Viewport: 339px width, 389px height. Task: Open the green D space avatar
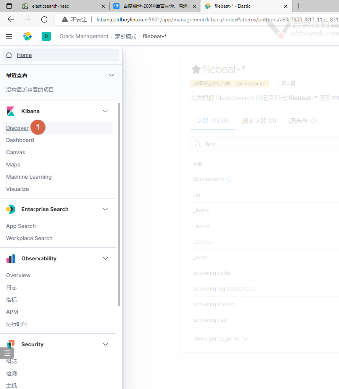[46, 36]
